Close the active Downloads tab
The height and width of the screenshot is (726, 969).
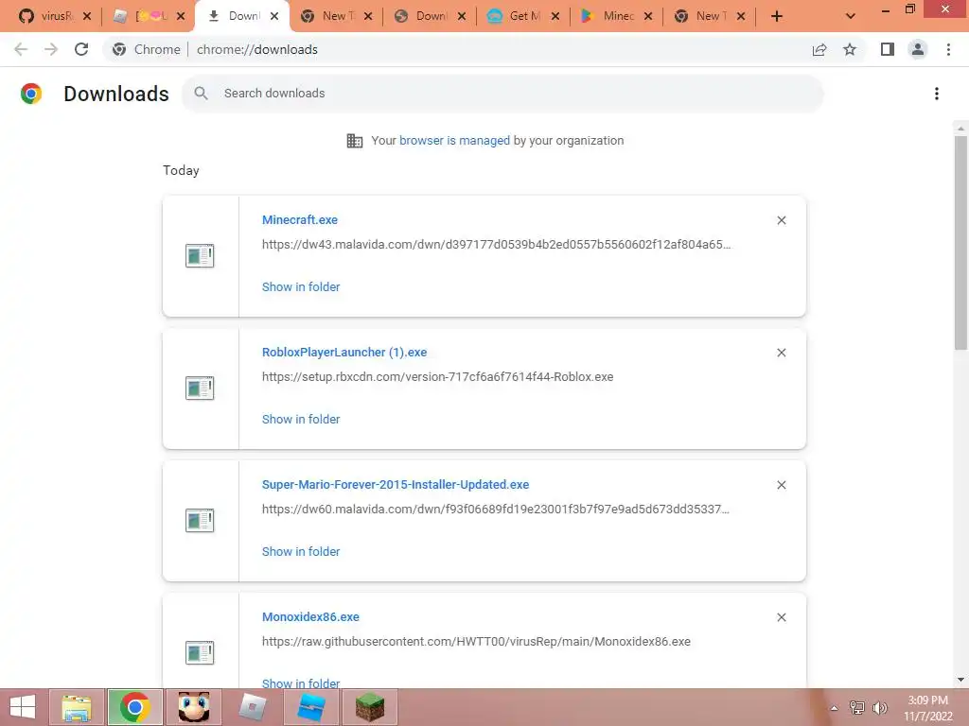coord(274,17)
